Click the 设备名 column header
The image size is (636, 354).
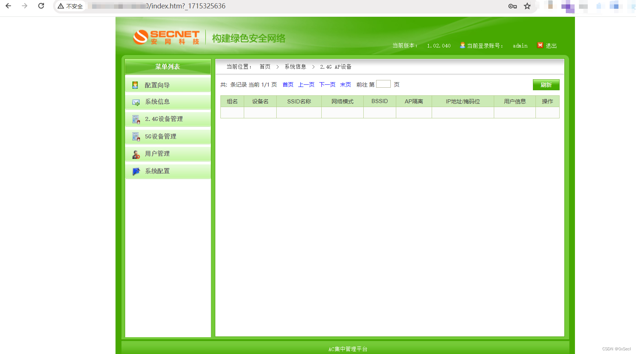click(x=260, y=102)
